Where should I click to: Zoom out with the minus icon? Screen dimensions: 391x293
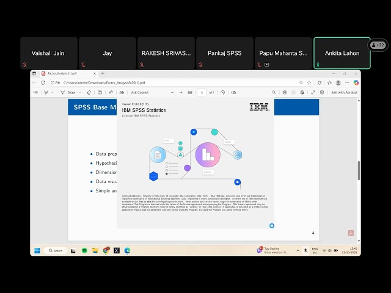(172, 92)
